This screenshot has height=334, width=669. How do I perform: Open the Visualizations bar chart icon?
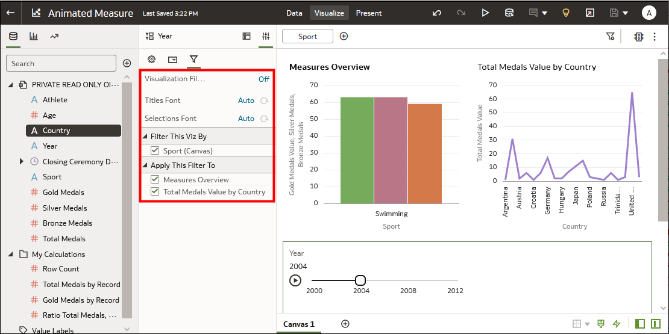pos(34,36)
